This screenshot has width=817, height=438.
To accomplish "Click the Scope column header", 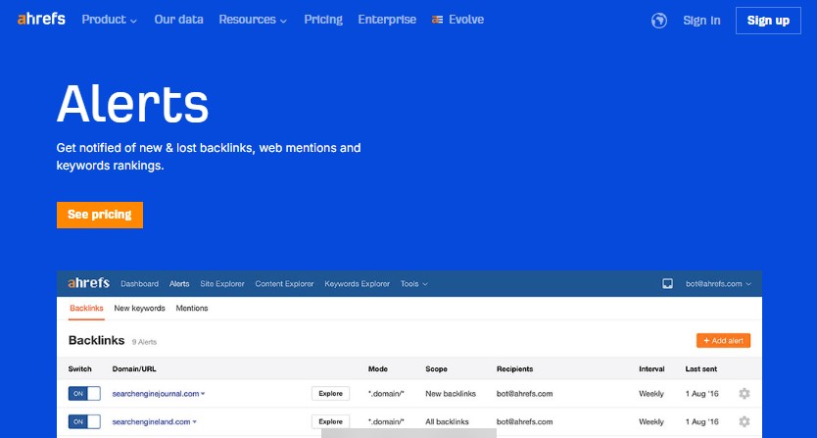I will pos(436,368).
